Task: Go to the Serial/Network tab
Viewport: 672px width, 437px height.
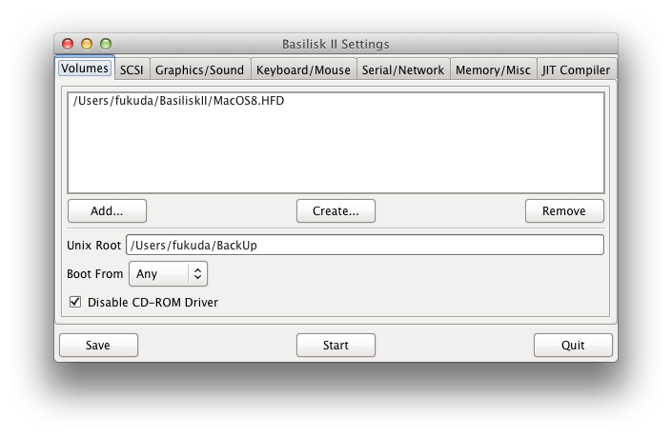Action: (403, 70)
